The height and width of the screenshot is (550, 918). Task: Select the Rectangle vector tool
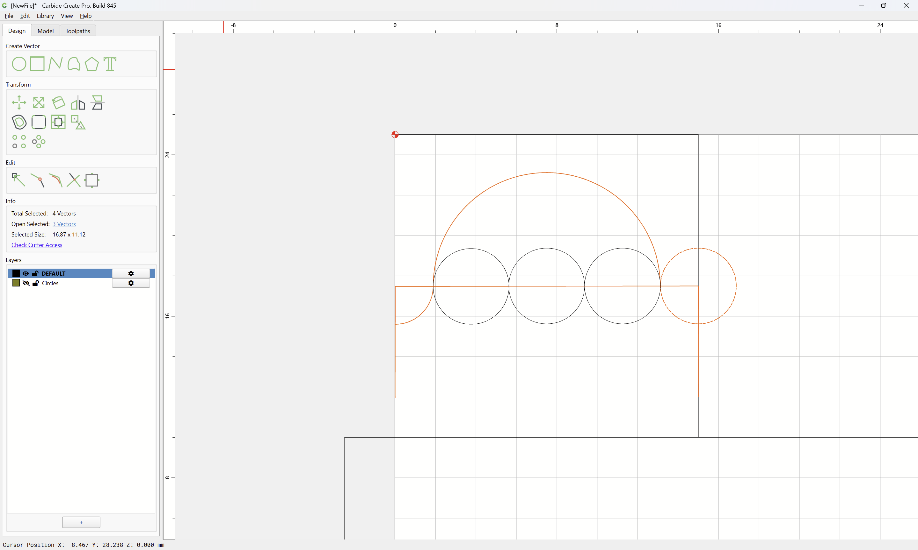(37, 64)
